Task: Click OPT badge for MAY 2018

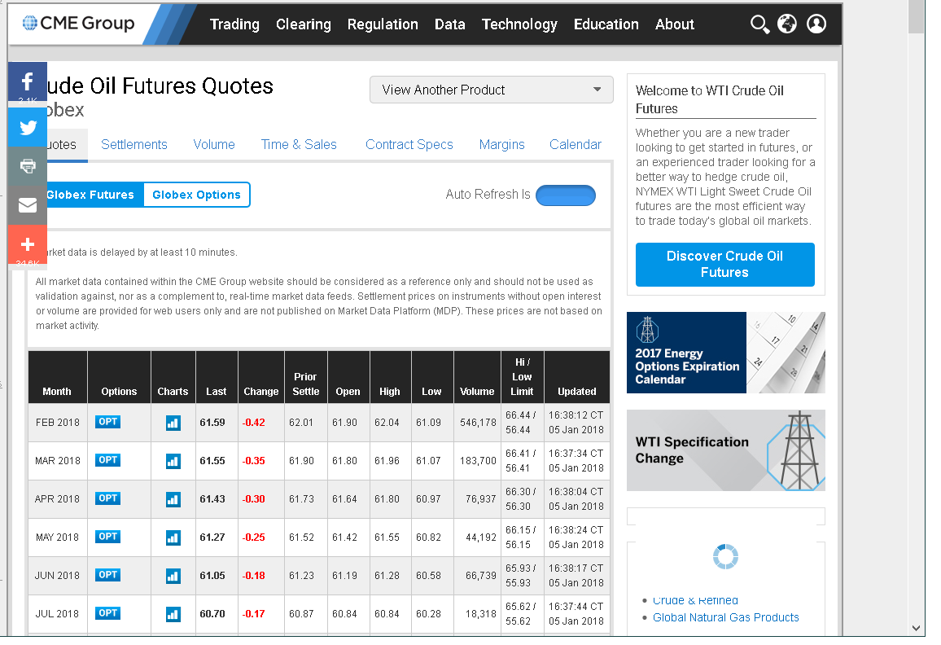Action: [x=108, y=537]
